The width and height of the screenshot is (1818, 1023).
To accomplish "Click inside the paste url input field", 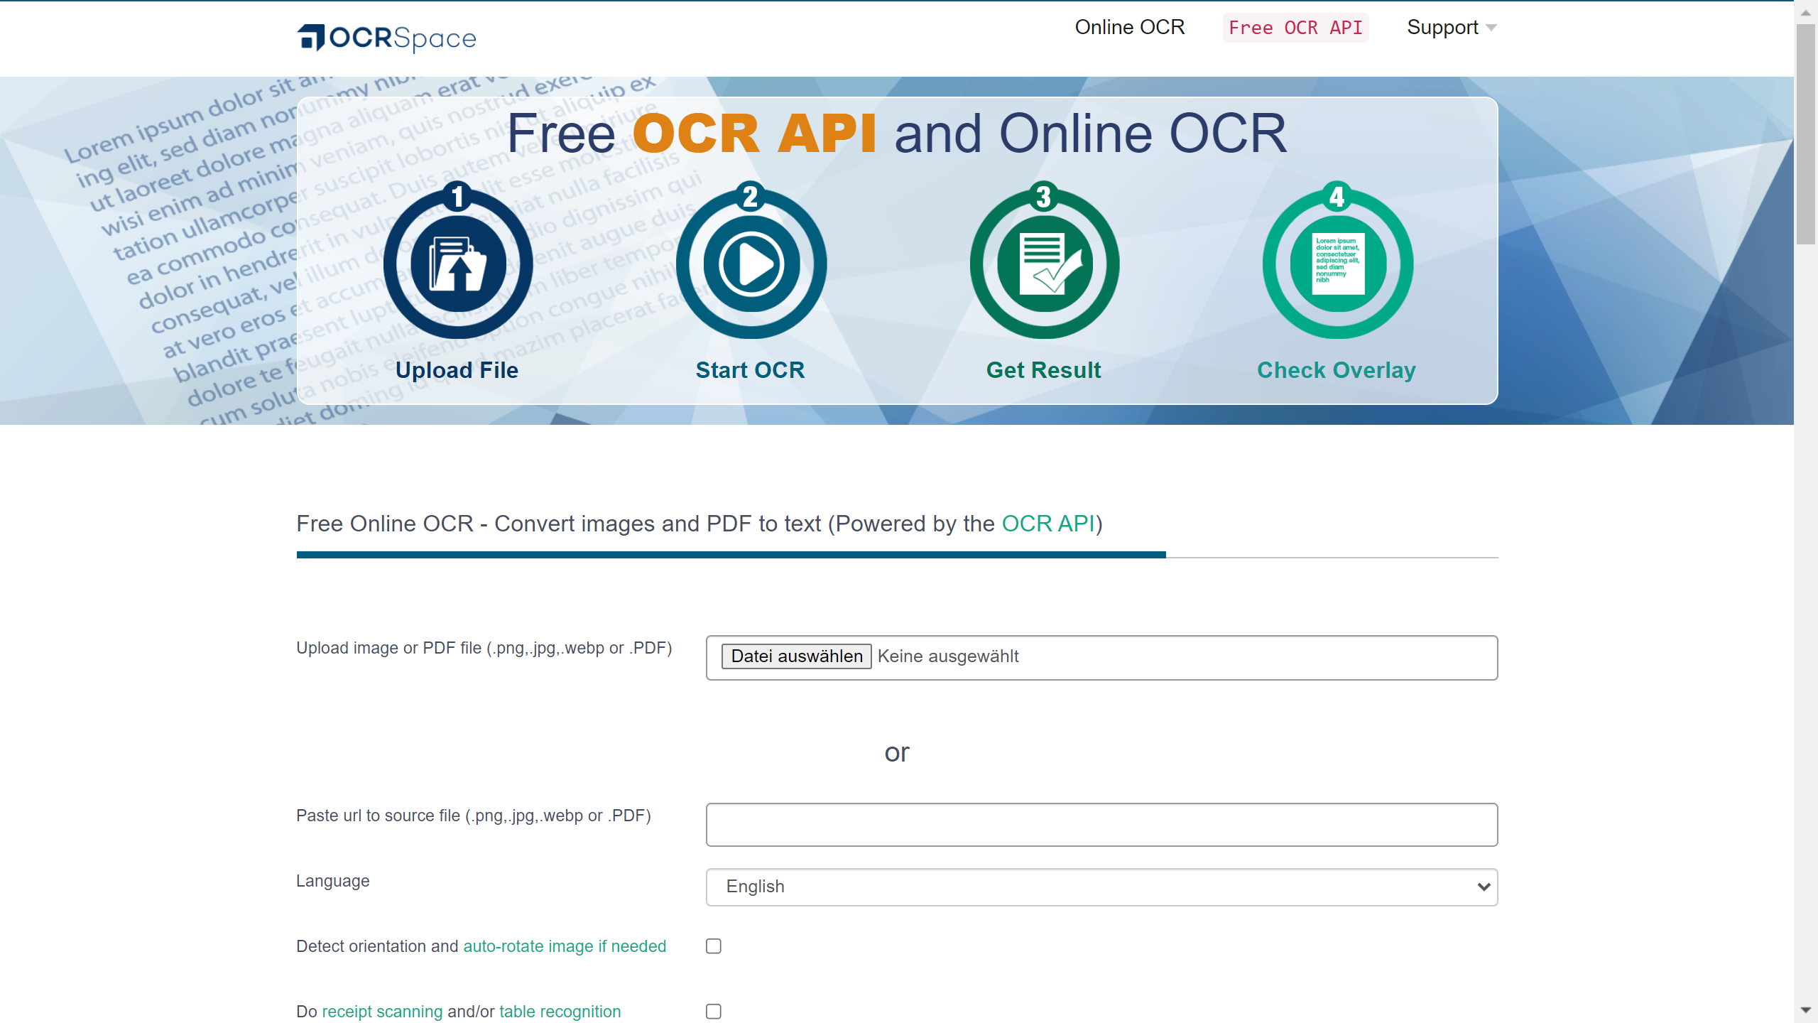I will 1101,824.
